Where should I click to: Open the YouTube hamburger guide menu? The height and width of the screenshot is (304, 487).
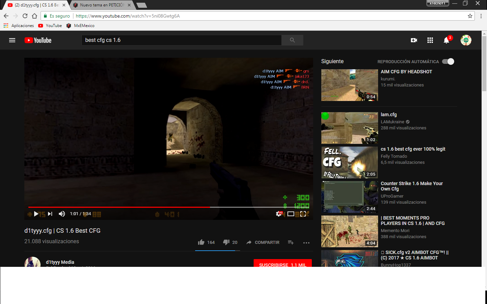pos(12,40)
